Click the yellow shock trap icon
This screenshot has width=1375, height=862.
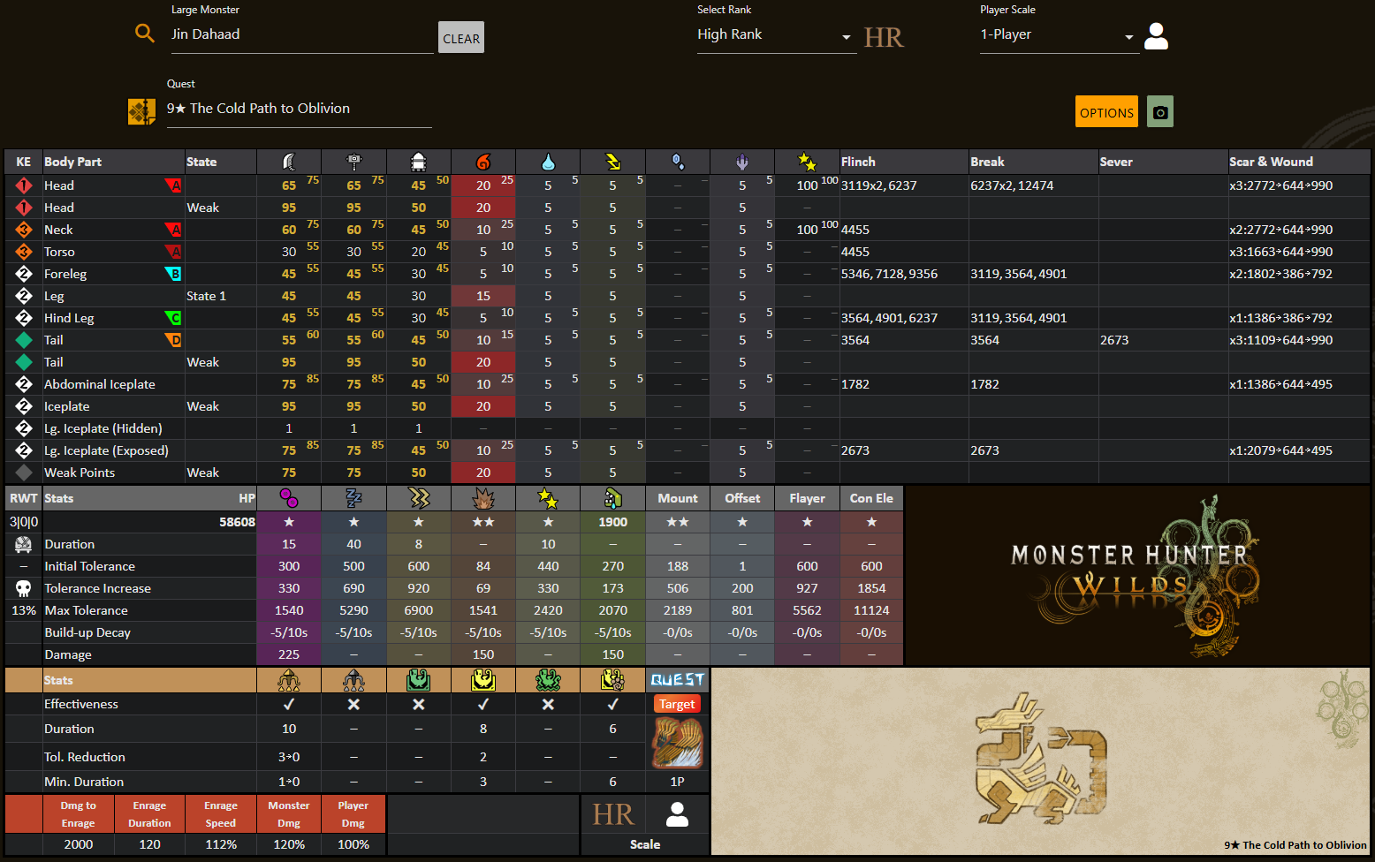289,680
